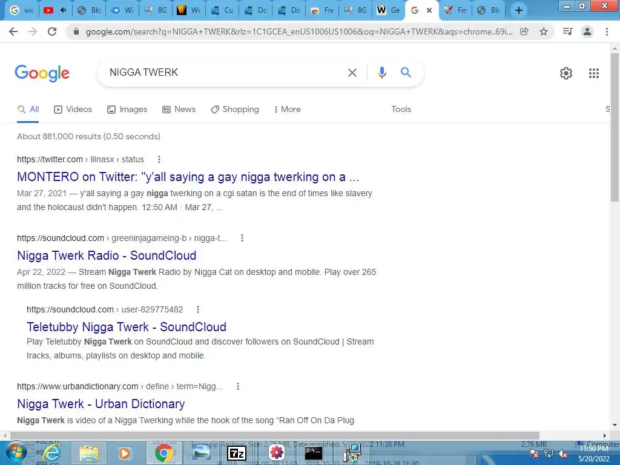Open Google quick settings gear

(x=566, y=73)
